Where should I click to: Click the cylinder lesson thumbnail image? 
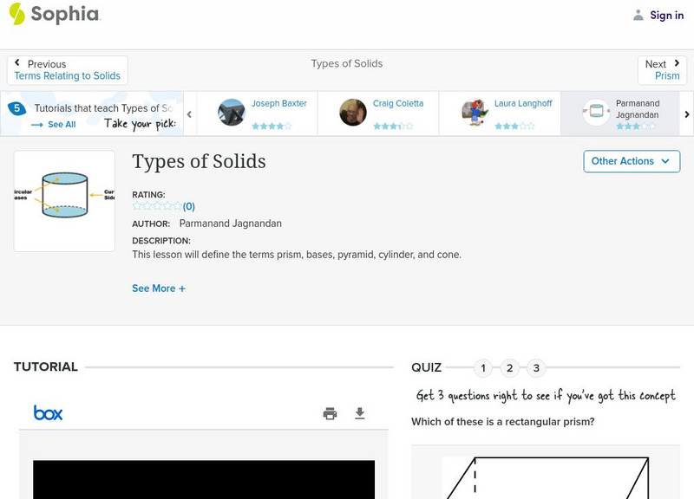[64, 201]
